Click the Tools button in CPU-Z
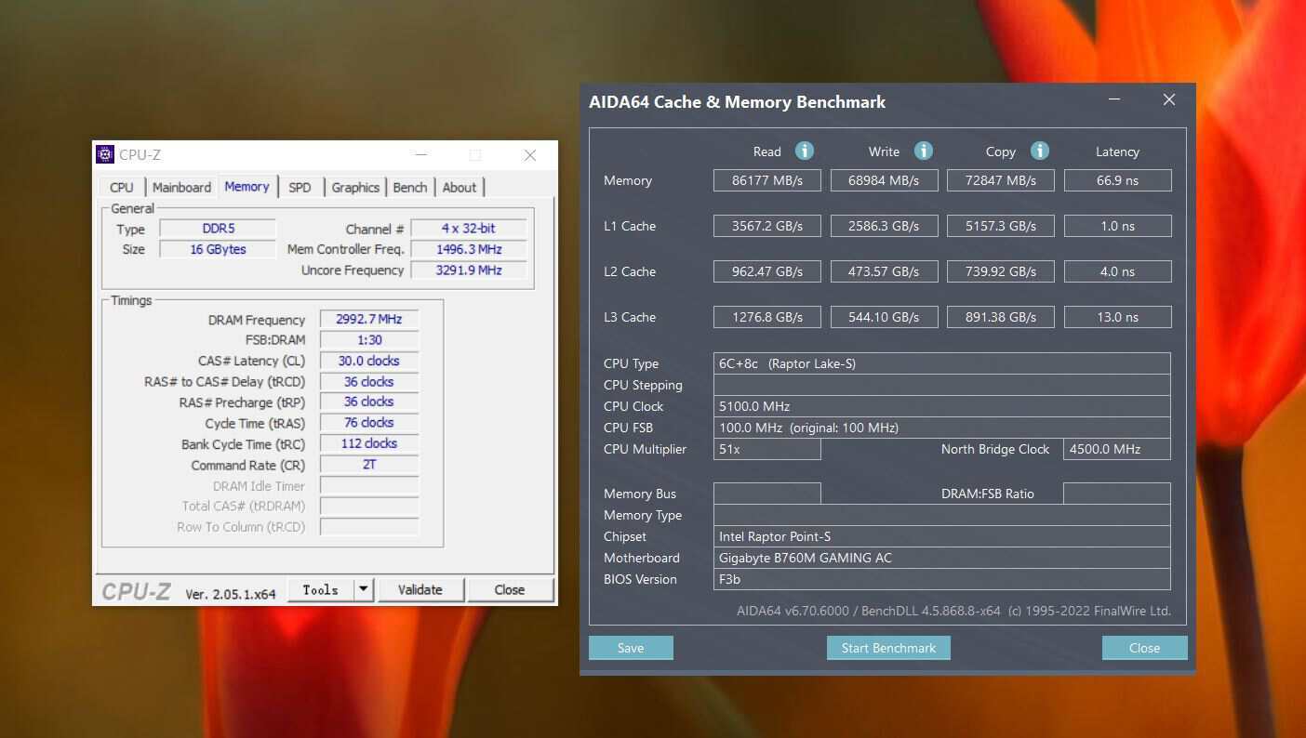Image resolution: width=1306 pixels, height=738 pixels. point(320,589)
